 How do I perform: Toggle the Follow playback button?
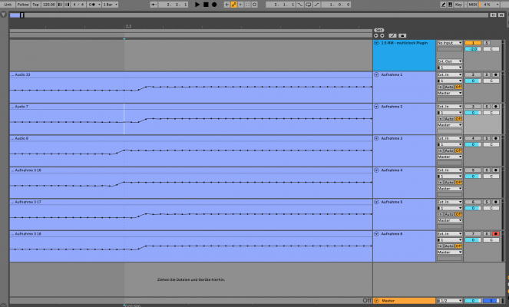23,5
